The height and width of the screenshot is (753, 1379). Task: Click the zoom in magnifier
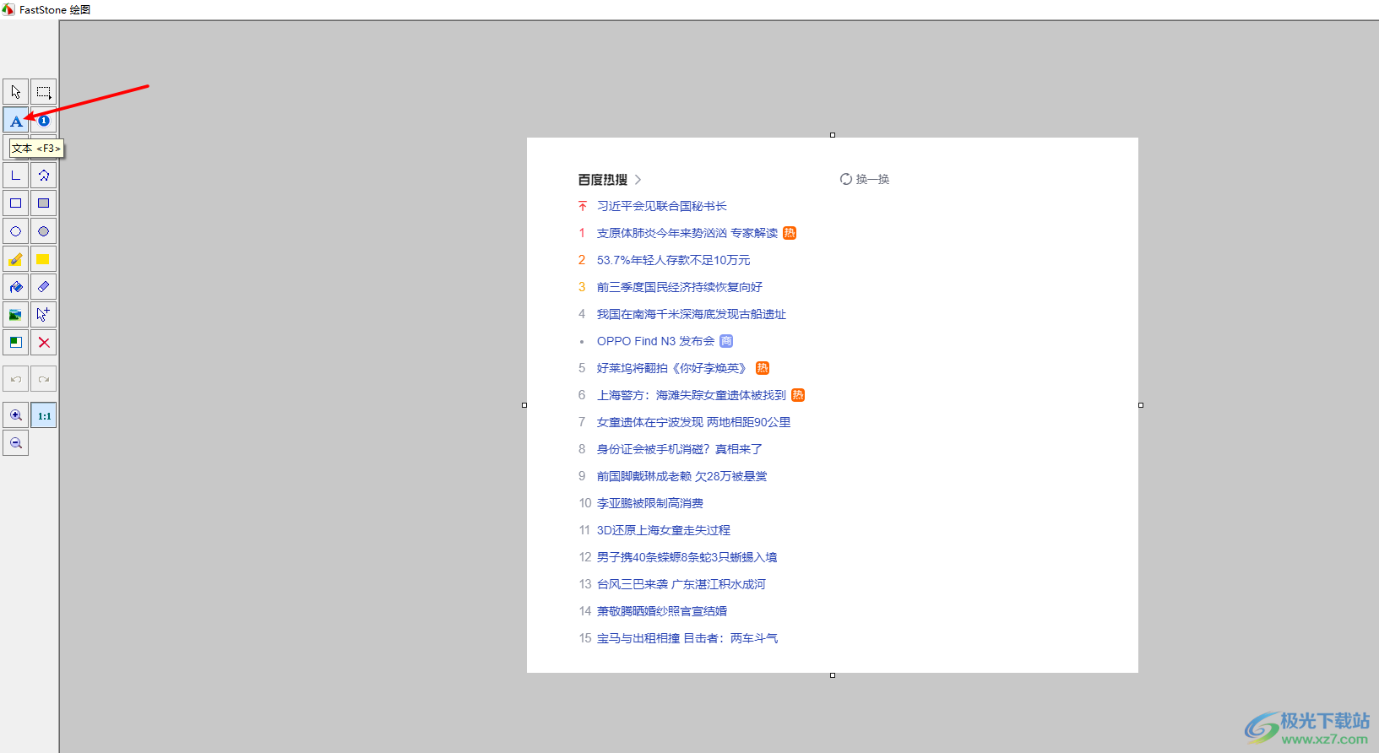16,415
